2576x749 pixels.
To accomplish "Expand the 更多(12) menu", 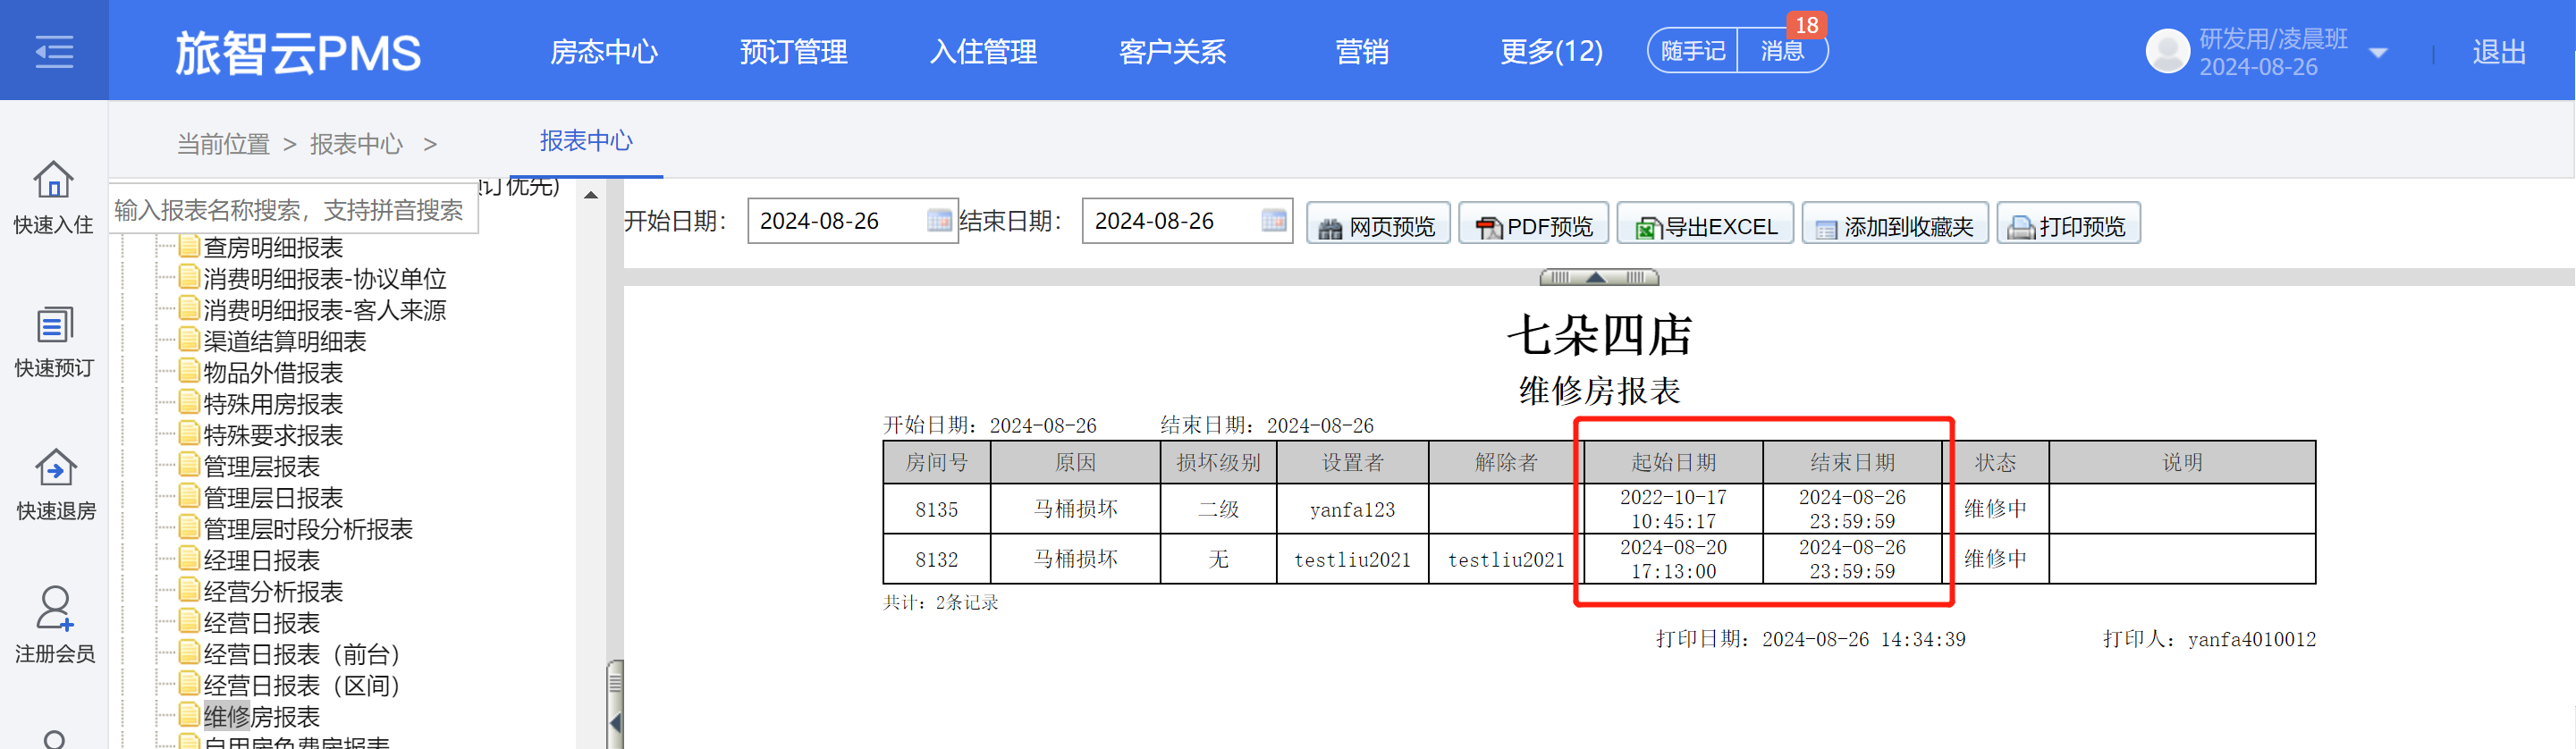I will coord(1551,52).
